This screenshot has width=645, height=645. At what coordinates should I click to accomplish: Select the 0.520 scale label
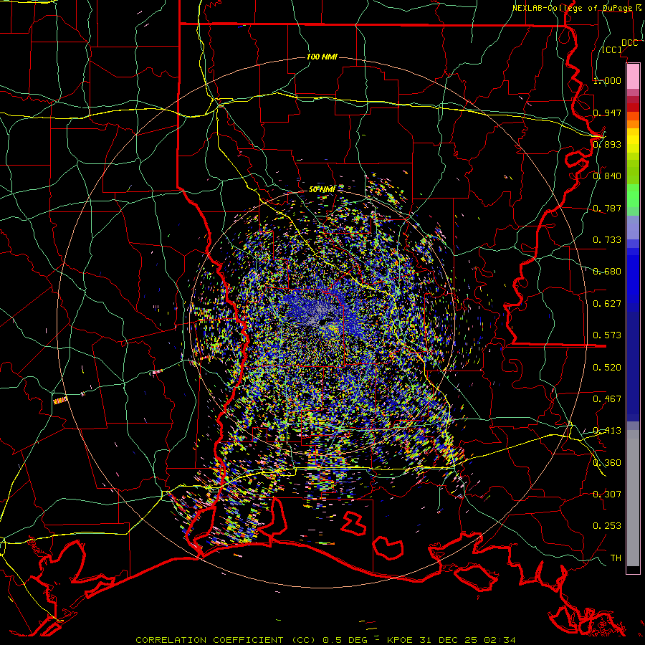pyautogui.click(x=607, y=368)
